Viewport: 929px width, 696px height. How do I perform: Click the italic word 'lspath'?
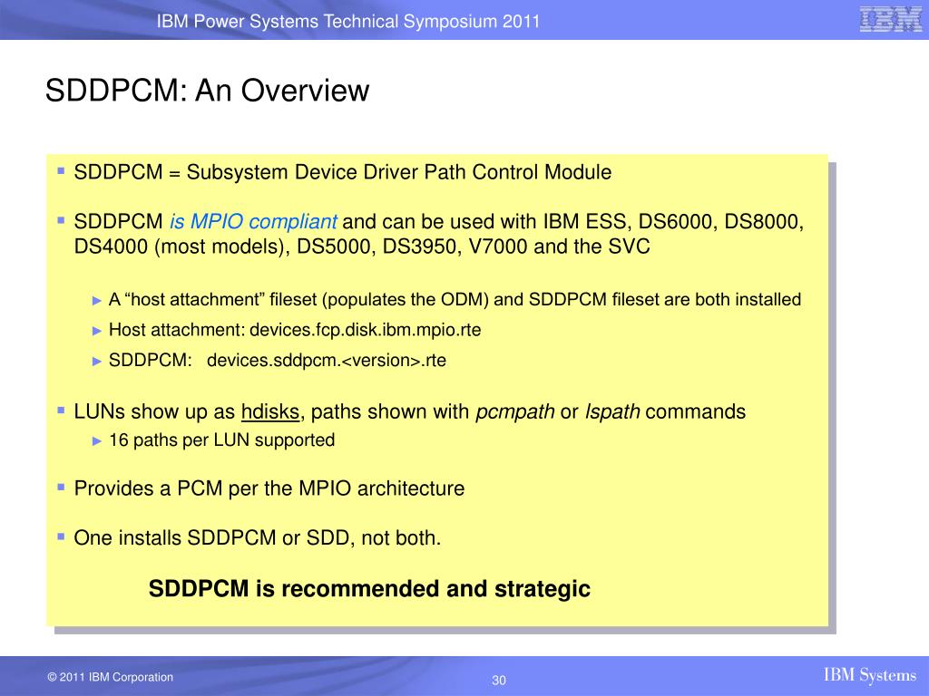[x=612, y=411]
